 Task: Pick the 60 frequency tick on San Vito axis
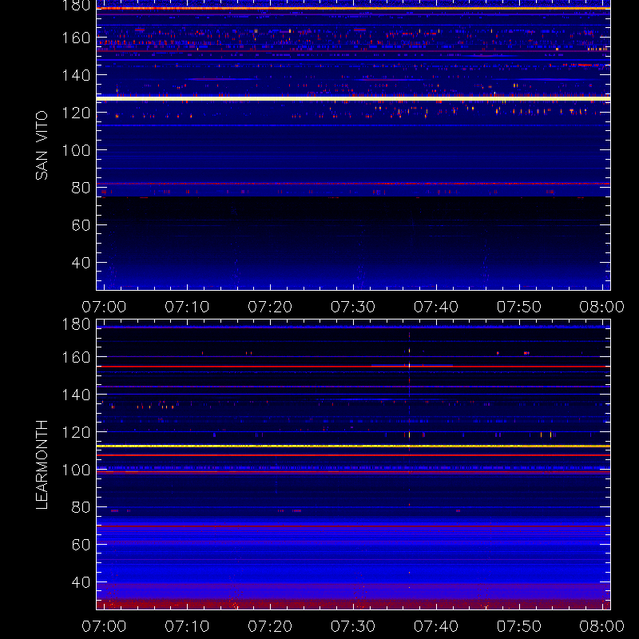pyautogui.click(x=81, y=225)
